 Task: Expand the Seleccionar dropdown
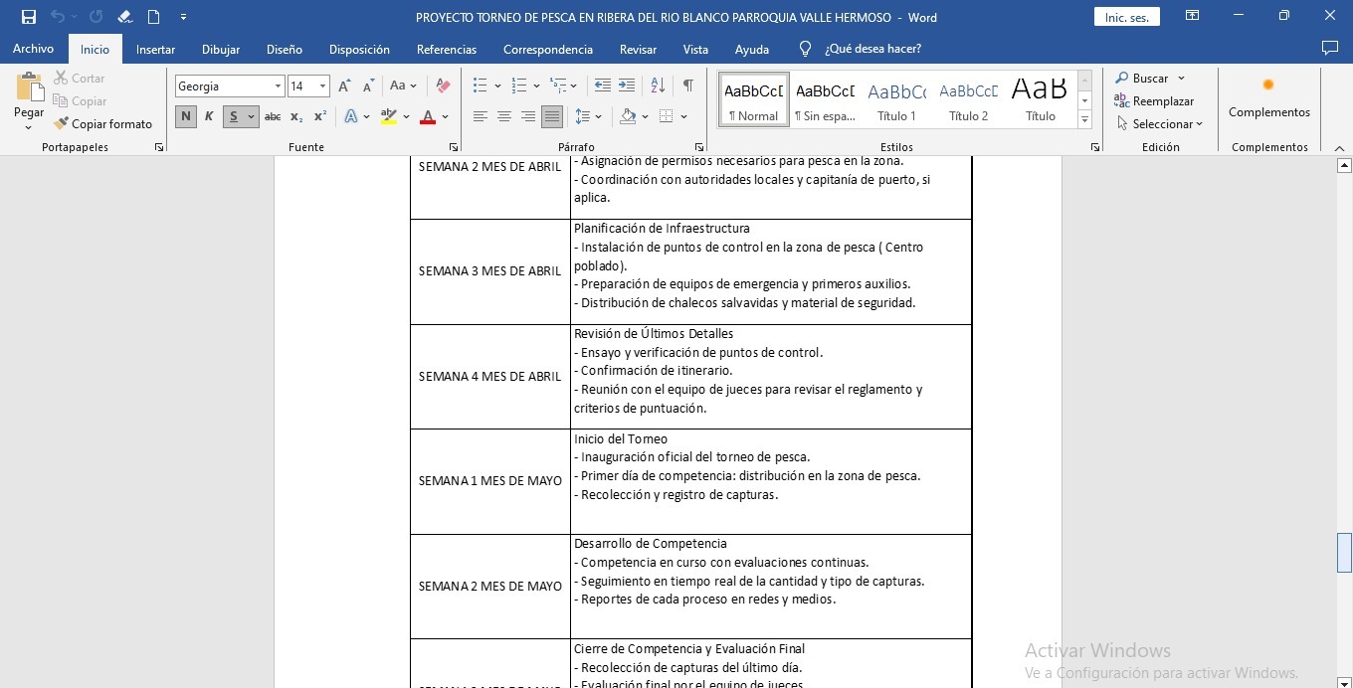click(1160, 124)
